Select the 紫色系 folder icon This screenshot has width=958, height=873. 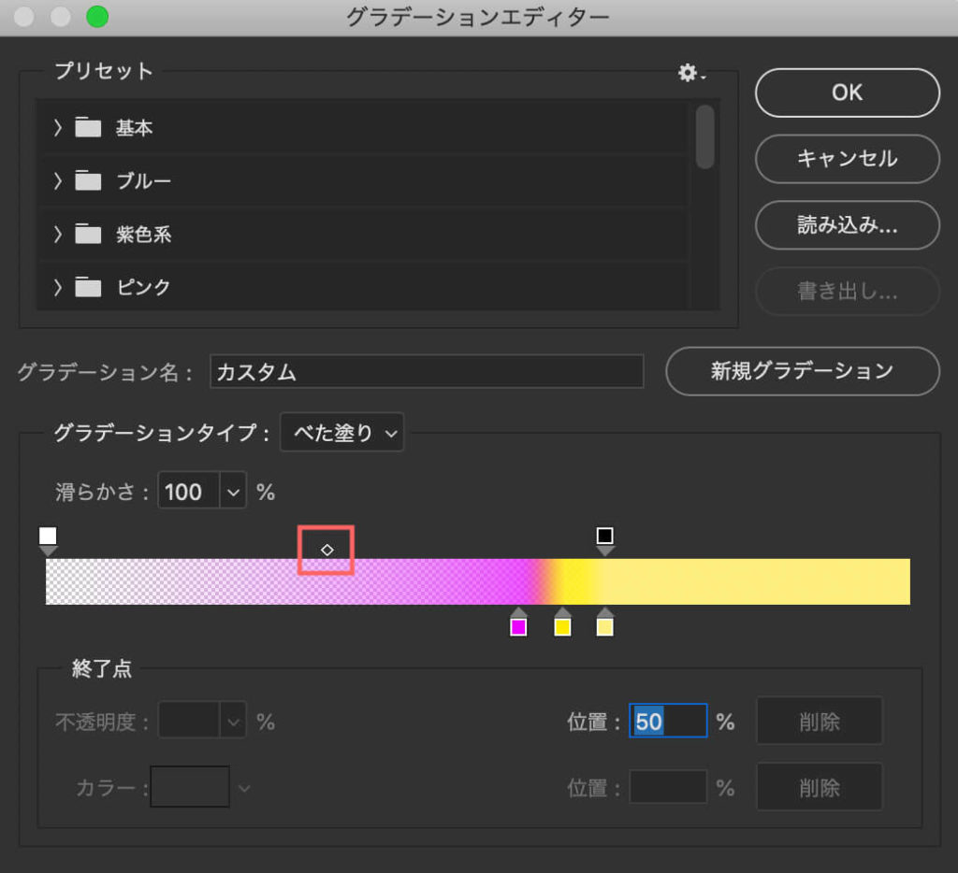point(88,234)
